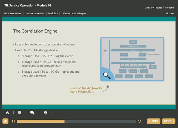Open the Notes link
178x128 pixels.
[x=159, y=8]
